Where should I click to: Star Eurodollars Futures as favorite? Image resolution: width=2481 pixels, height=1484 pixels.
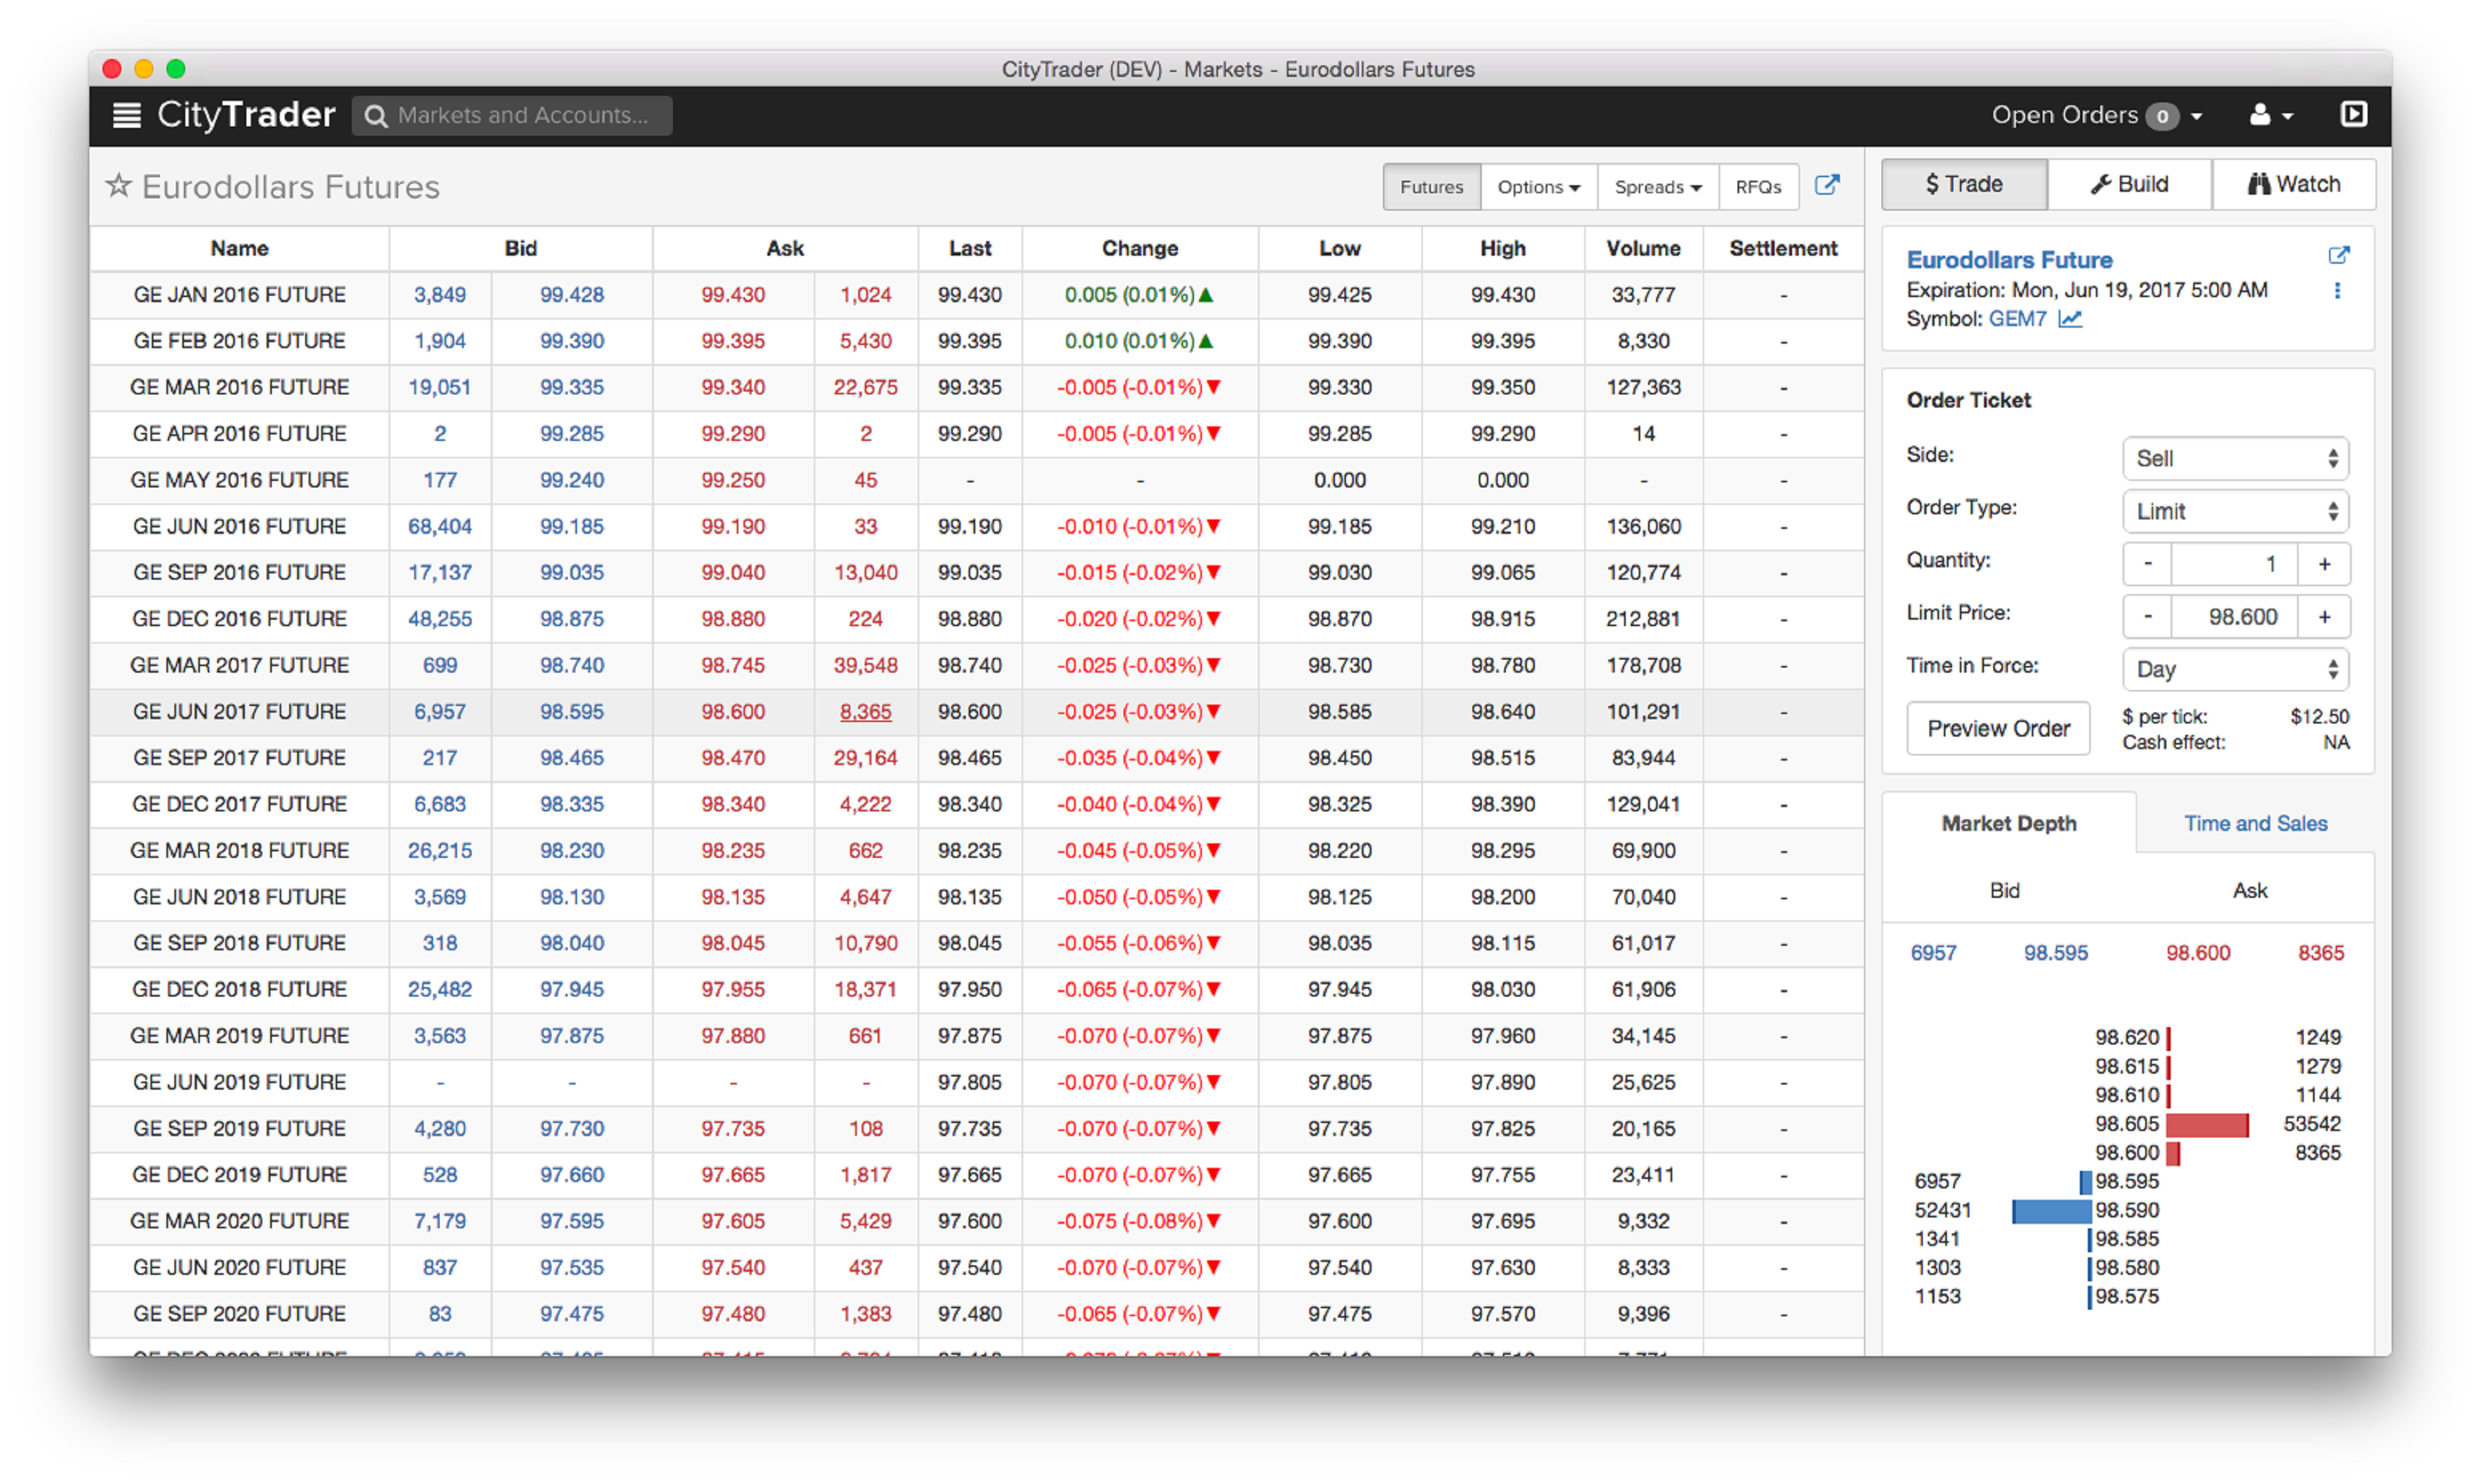[118, 185]
